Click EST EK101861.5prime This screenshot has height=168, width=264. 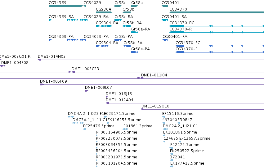(164, 135)
